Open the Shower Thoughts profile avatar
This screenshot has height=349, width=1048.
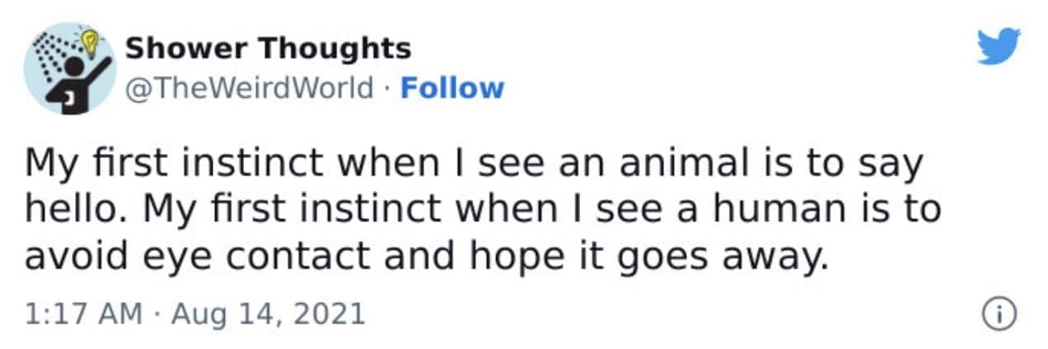click(69, 68)
